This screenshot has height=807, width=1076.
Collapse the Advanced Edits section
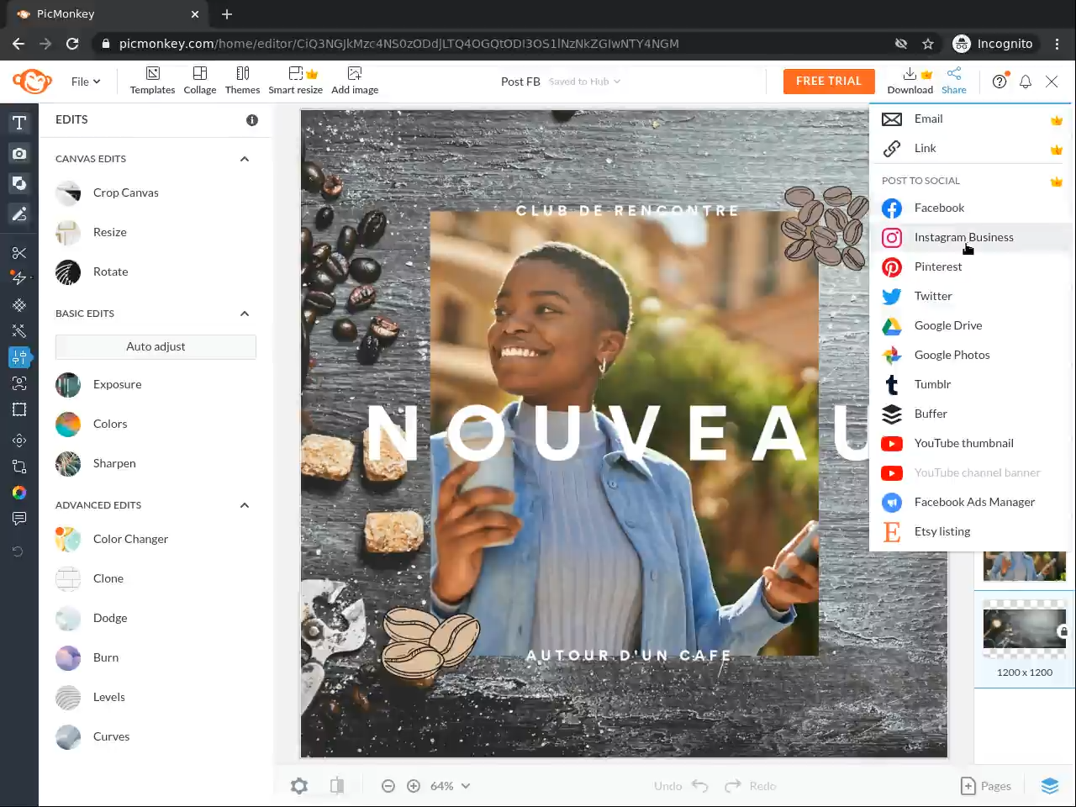pos(245,505)
